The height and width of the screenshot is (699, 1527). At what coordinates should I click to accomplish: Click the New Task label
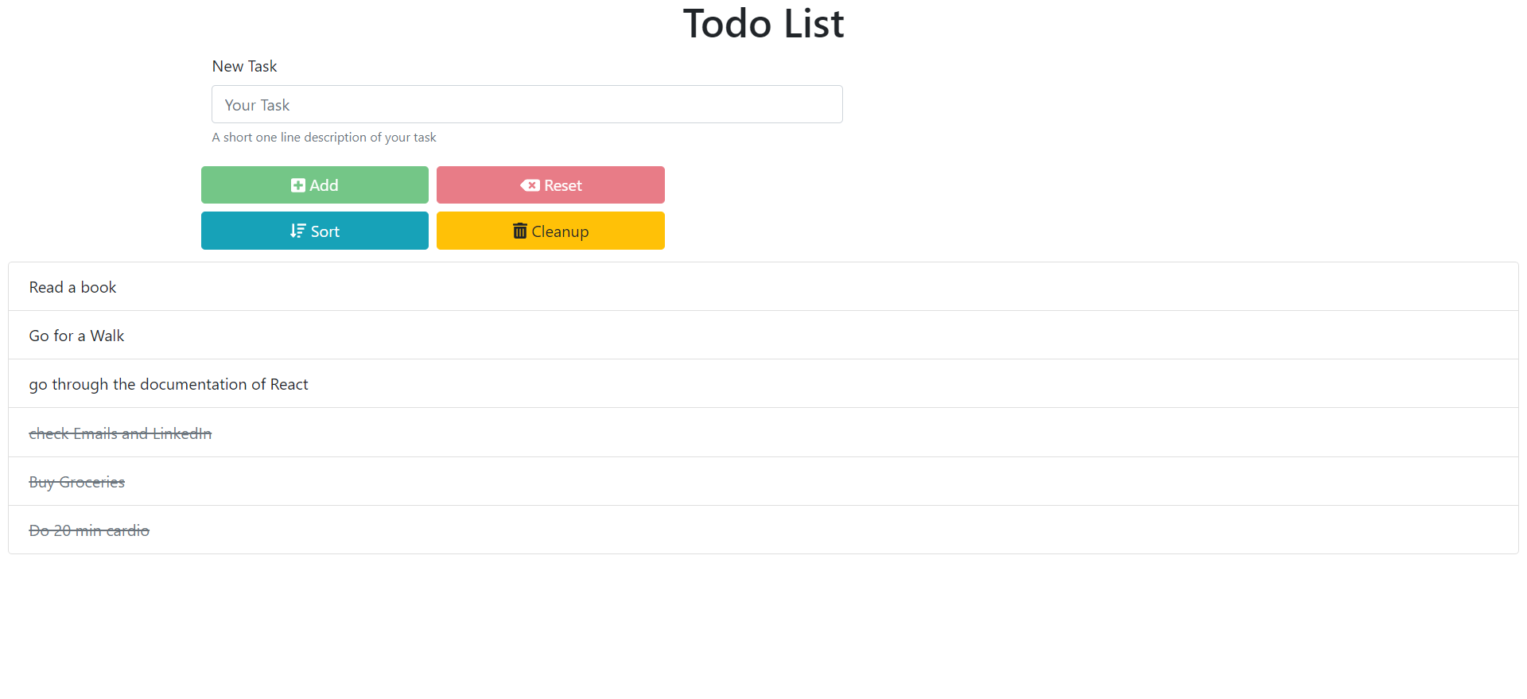(244, 66)
